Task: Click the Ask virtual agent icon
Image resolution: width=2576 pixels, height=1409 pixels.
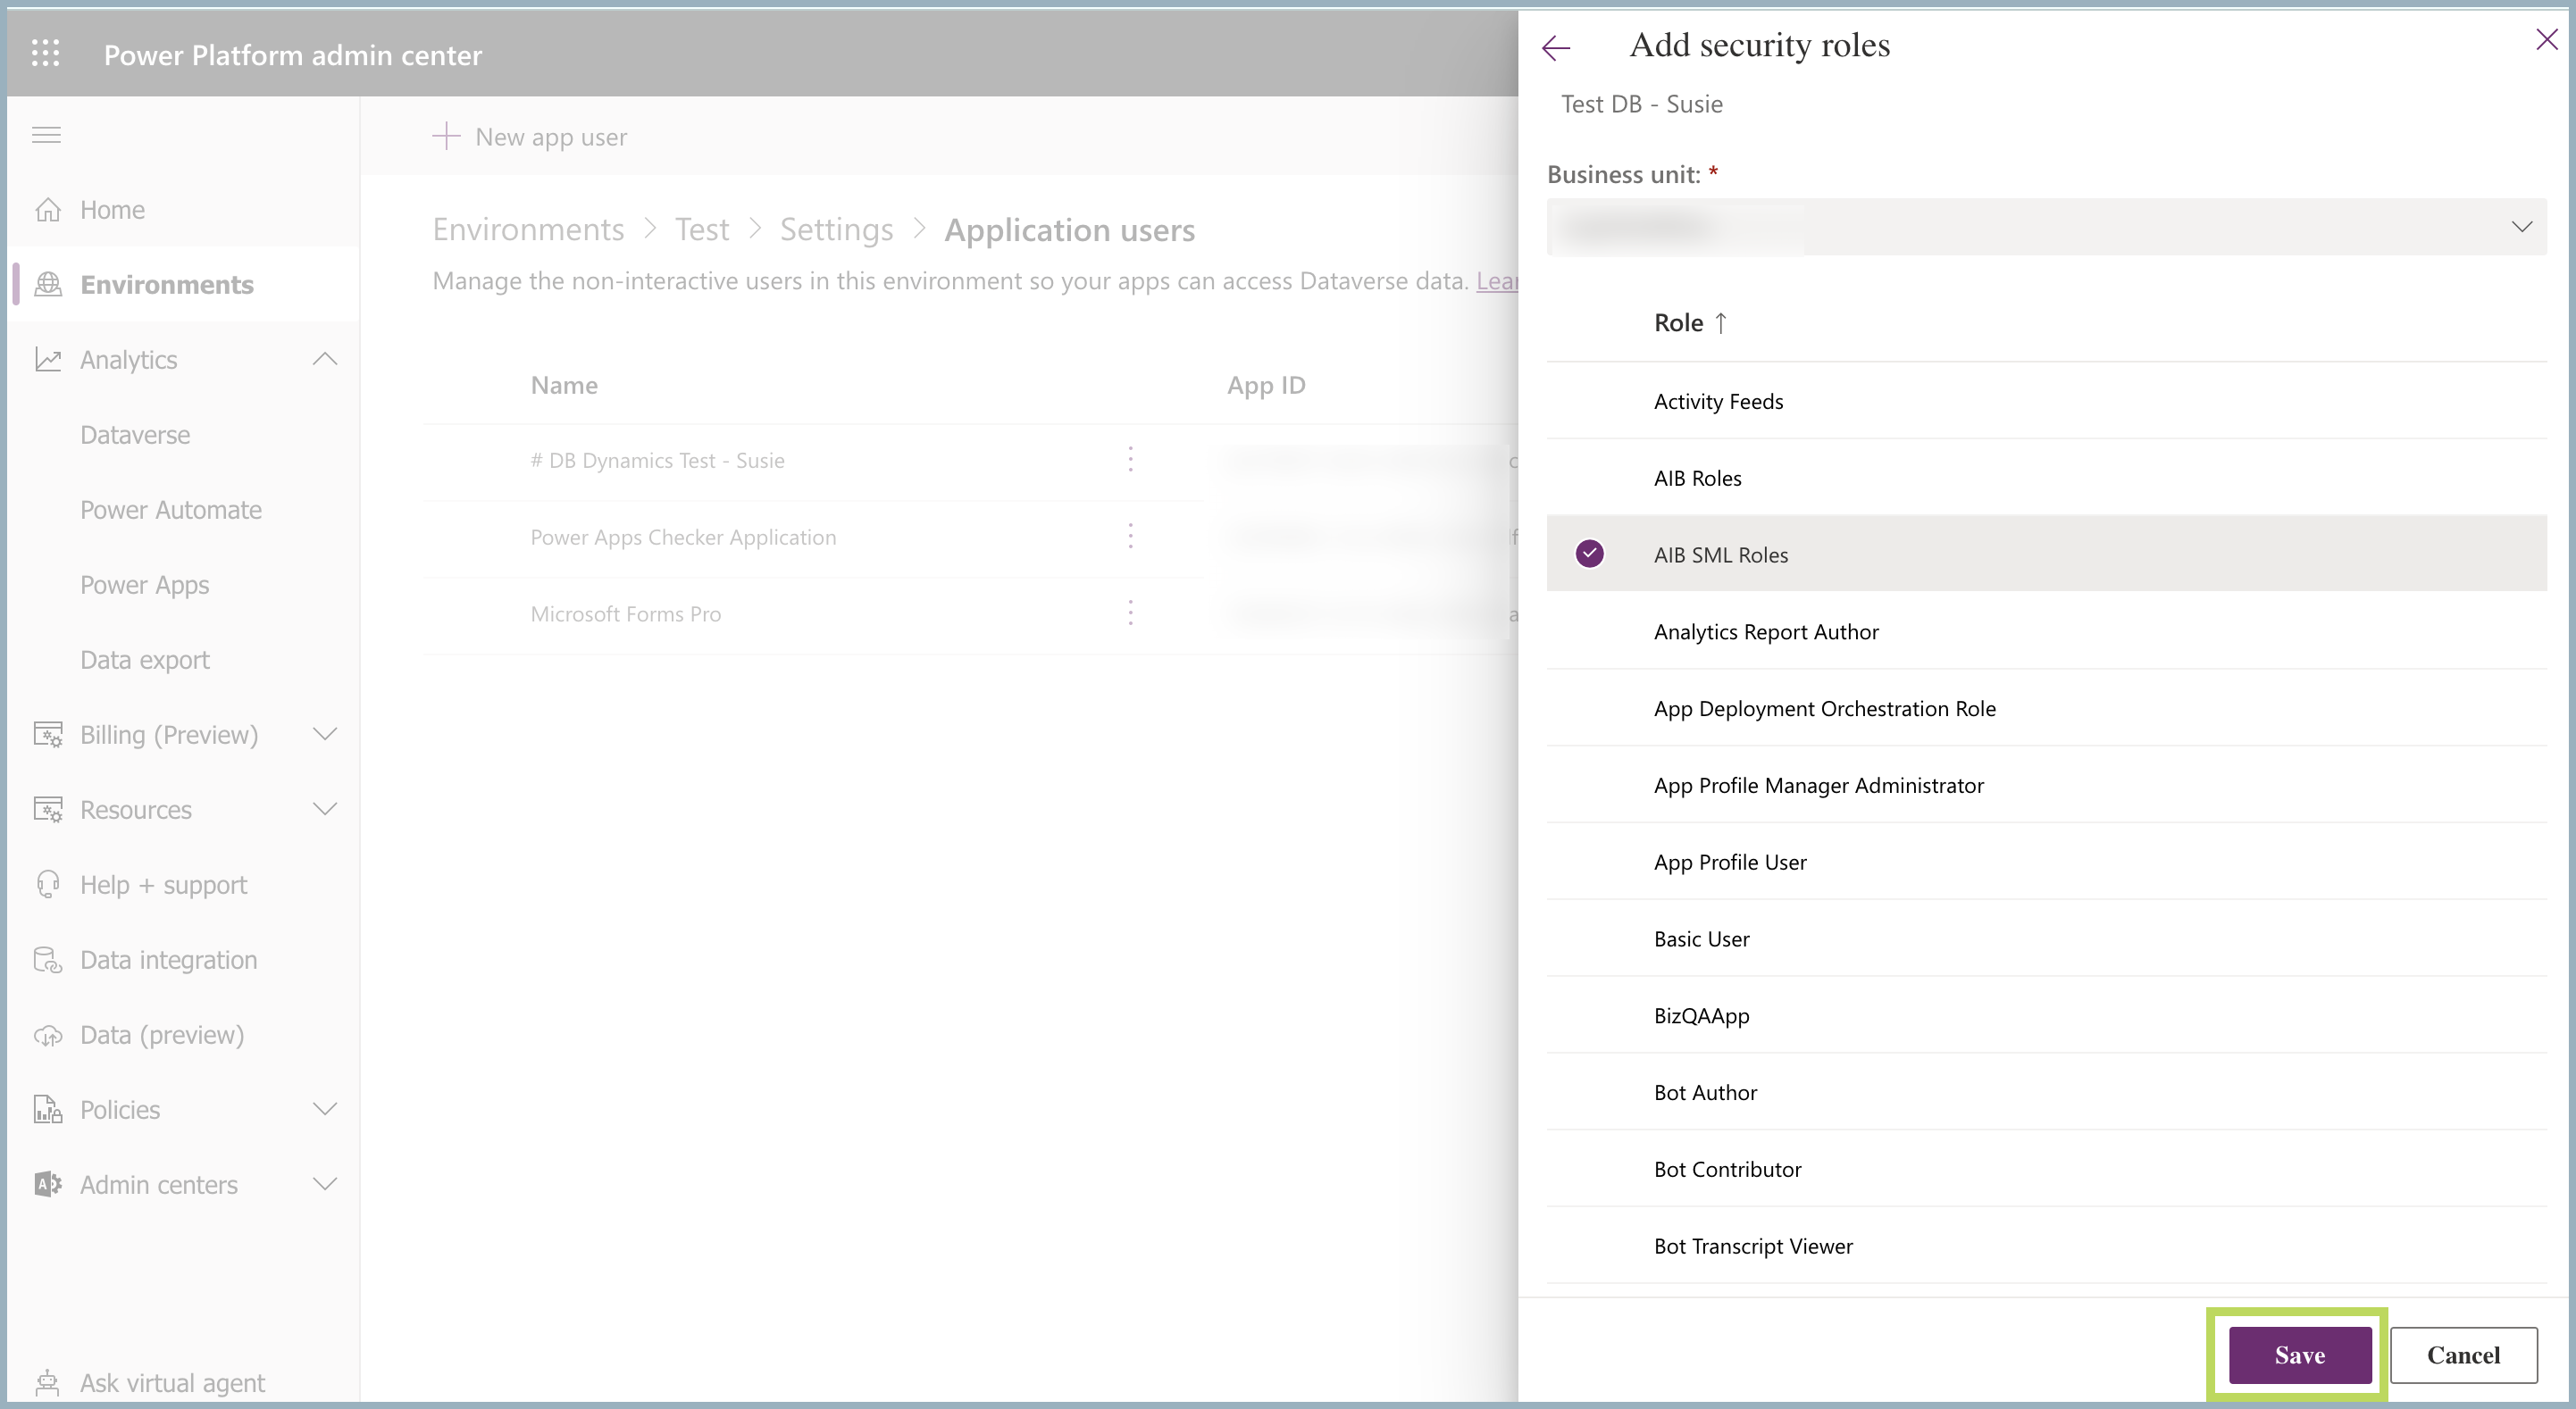Action: 47,1383
